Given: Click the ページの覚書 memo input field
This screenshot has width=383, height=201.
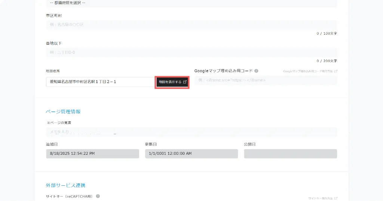Looking at the screenshot, I should [191, 132].
